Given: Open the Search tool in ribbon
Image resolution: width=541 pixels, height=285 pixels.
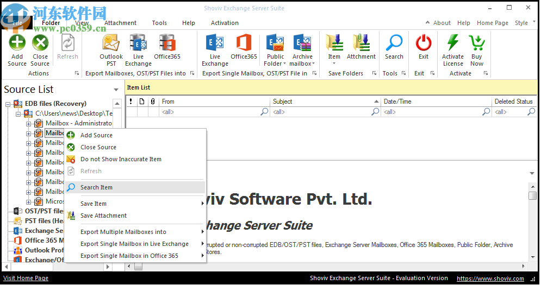Looking at the screenshot, I should click(394, 47).
